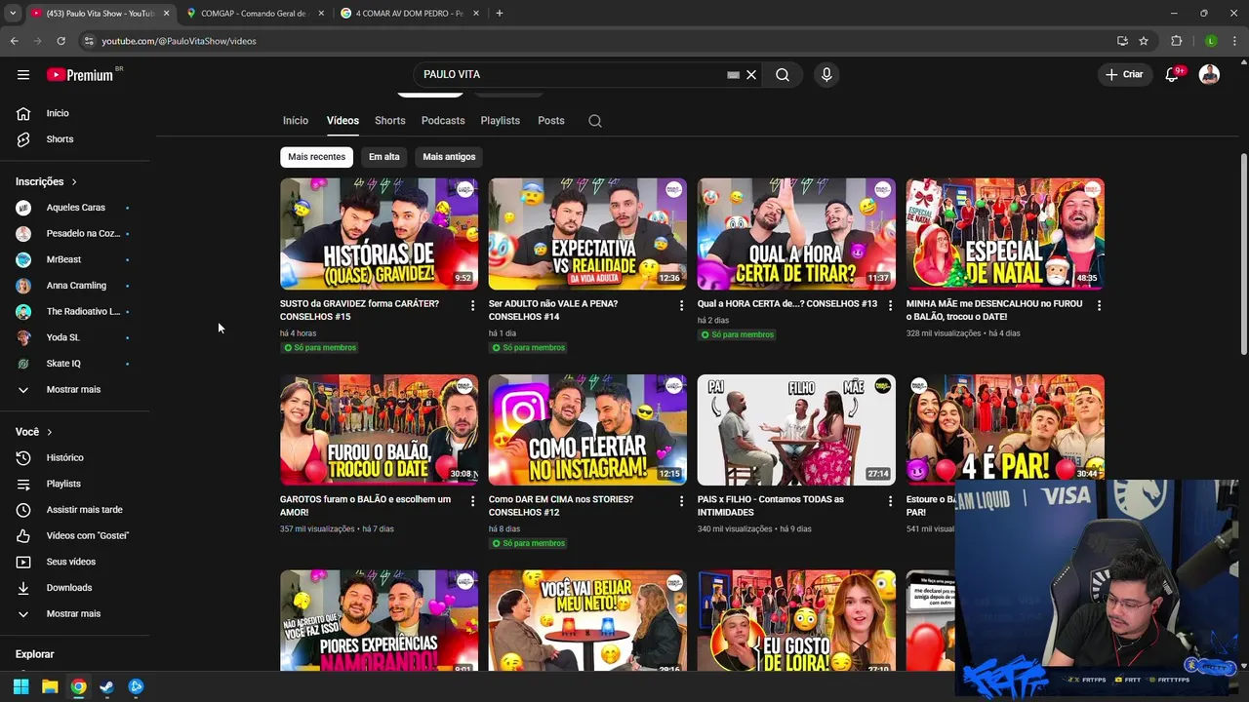Screen dimensions: 1249x702
Task: Open options for Qual a HORA CERTA video
Action: [890, 305]
